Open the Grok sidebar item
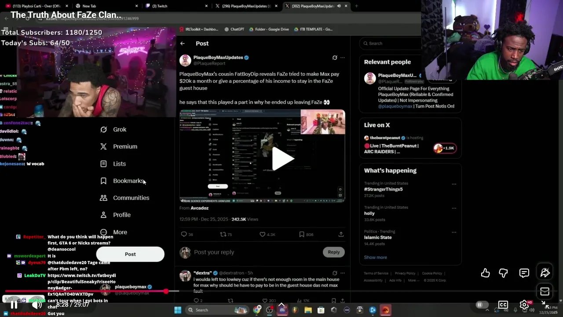 (x=113, y=129)
